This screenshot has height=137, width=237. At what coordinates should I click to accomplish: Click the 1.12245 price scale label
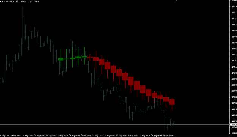234,115
